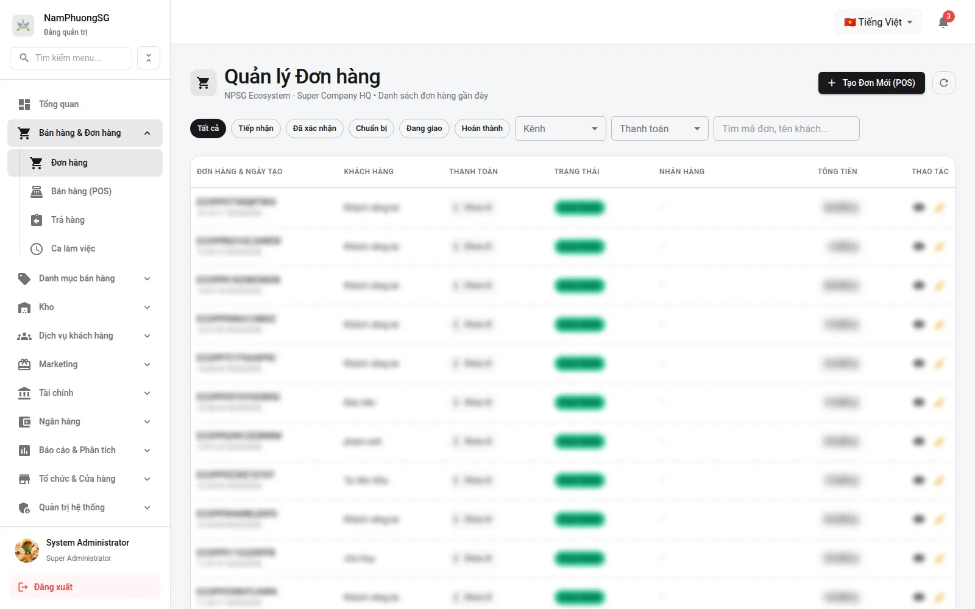Screen dimensions: 975x609
Task: Click the Kho warehouse icon
Action: pos(24,308)
